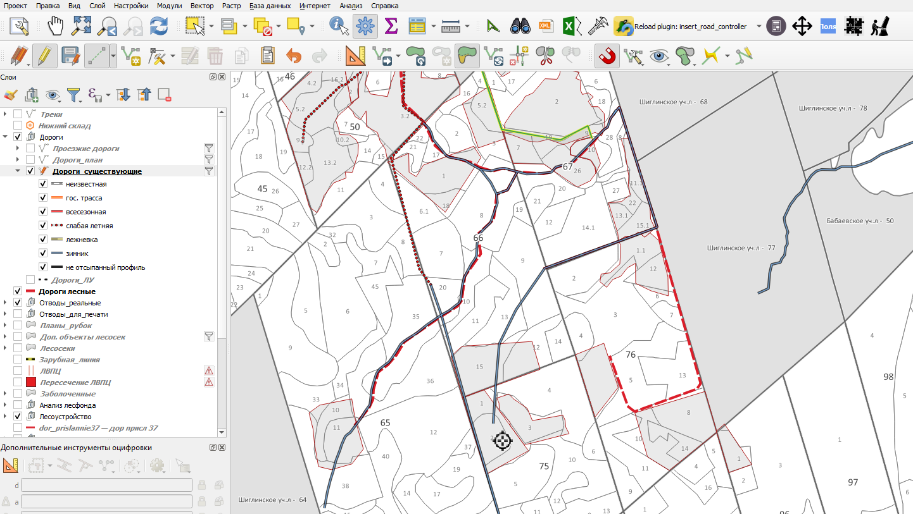Screen dimensions: 913x514
Task: Click the binoculars search icon
Action: 520,27
